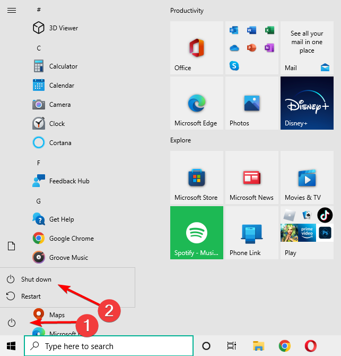
Task: Click the Explore group title
Action: 181,140
